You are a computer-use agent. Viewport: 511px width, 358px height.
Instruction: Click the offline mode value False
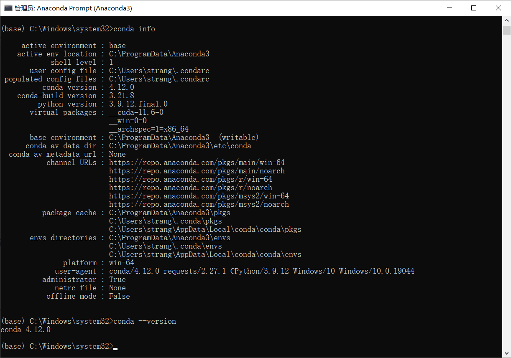tap(119, 296)
